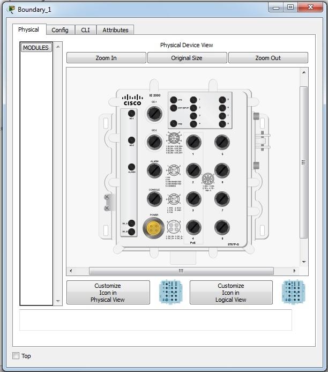Select the GE-2 port on the switch

pos(154,142)
